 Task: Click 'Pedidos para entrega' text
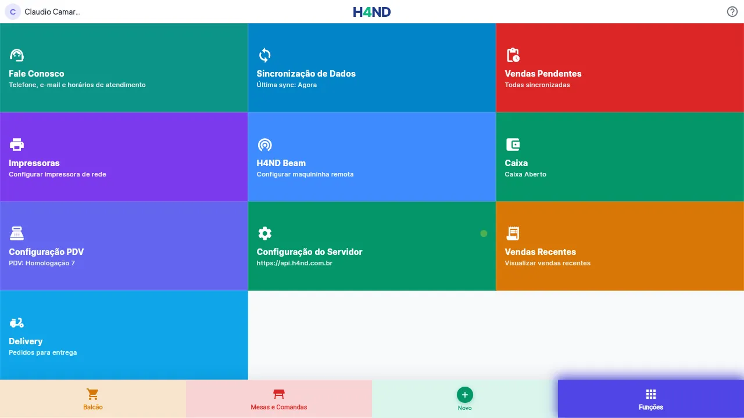coord(43,352)
